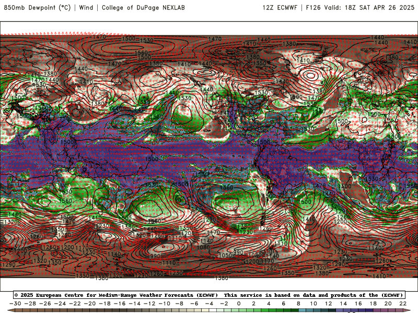This screenshot has height=313, width=418.
Task: Click the 0 color scale label
Action: point(239,304)
